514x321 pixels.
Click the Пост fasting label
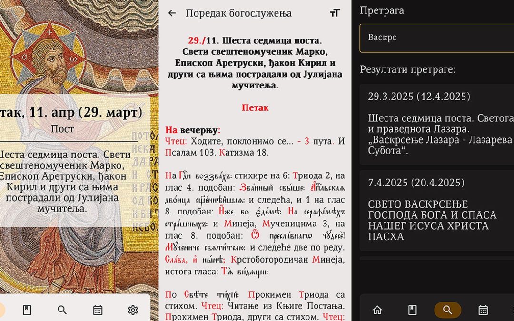click(62, 129)
